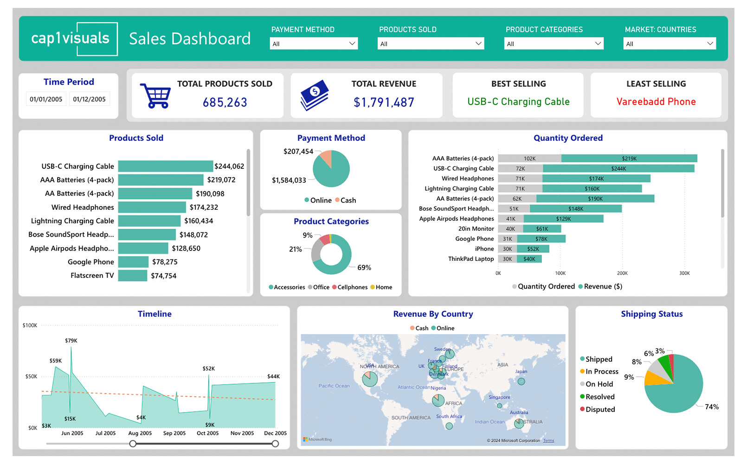Click the USA pie bubble on map
The width and height of the screenshot is (747, 464).
370,379
